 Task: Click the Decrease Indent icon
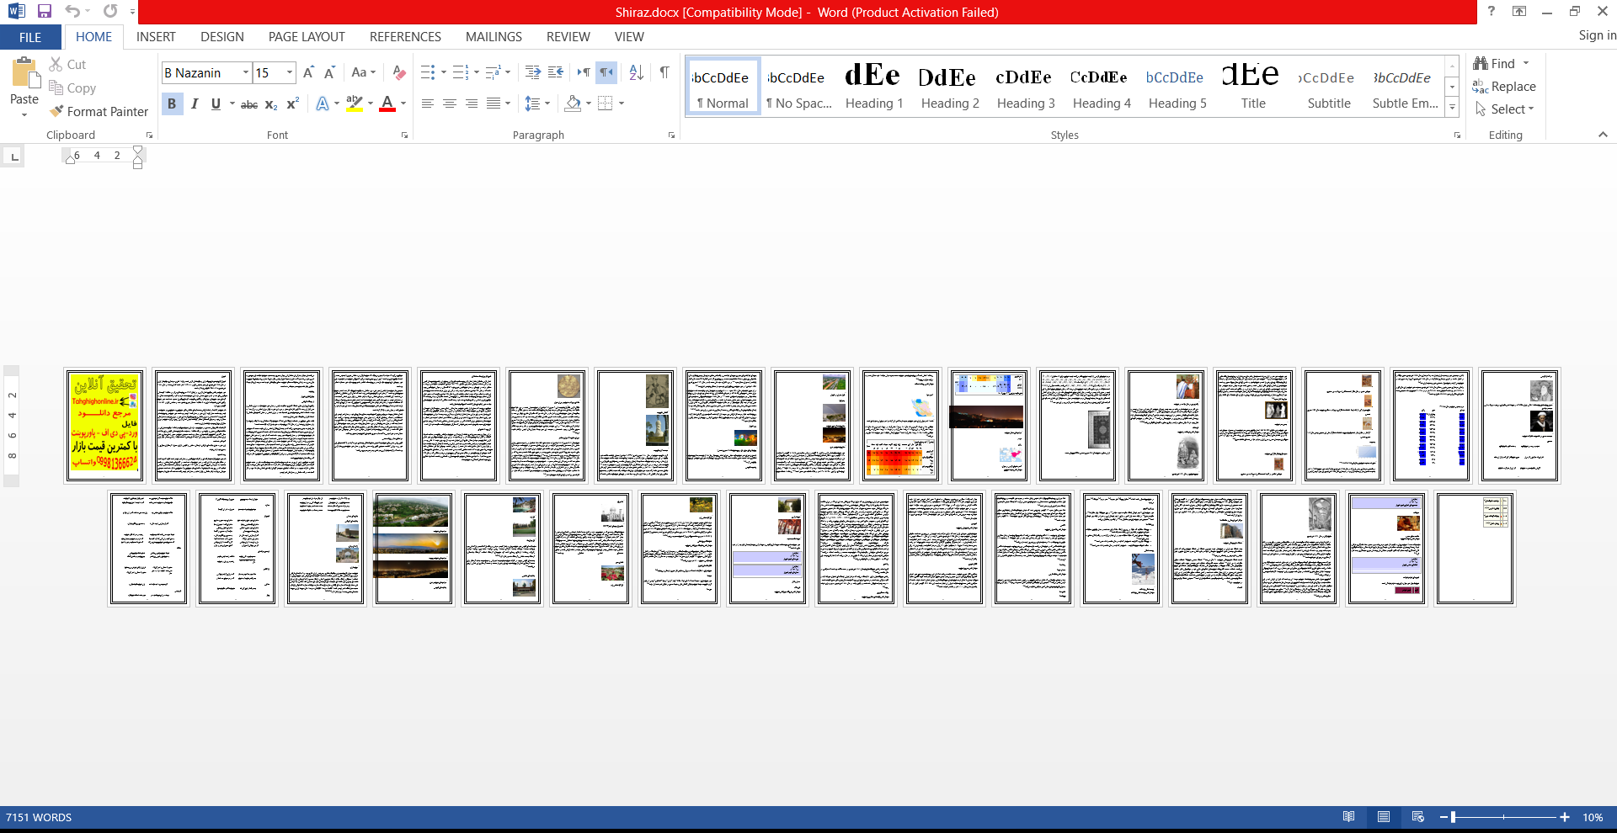click(x=533, y=72)
